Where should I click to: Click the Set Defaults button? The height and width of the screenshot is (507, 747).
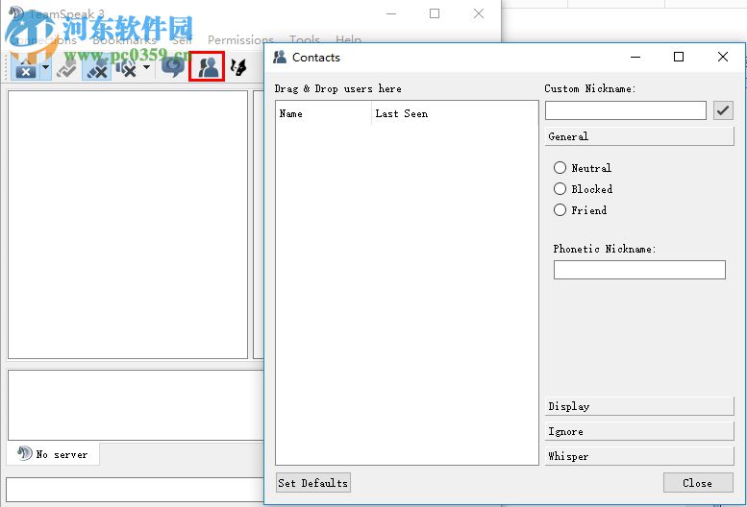[313, 483]
